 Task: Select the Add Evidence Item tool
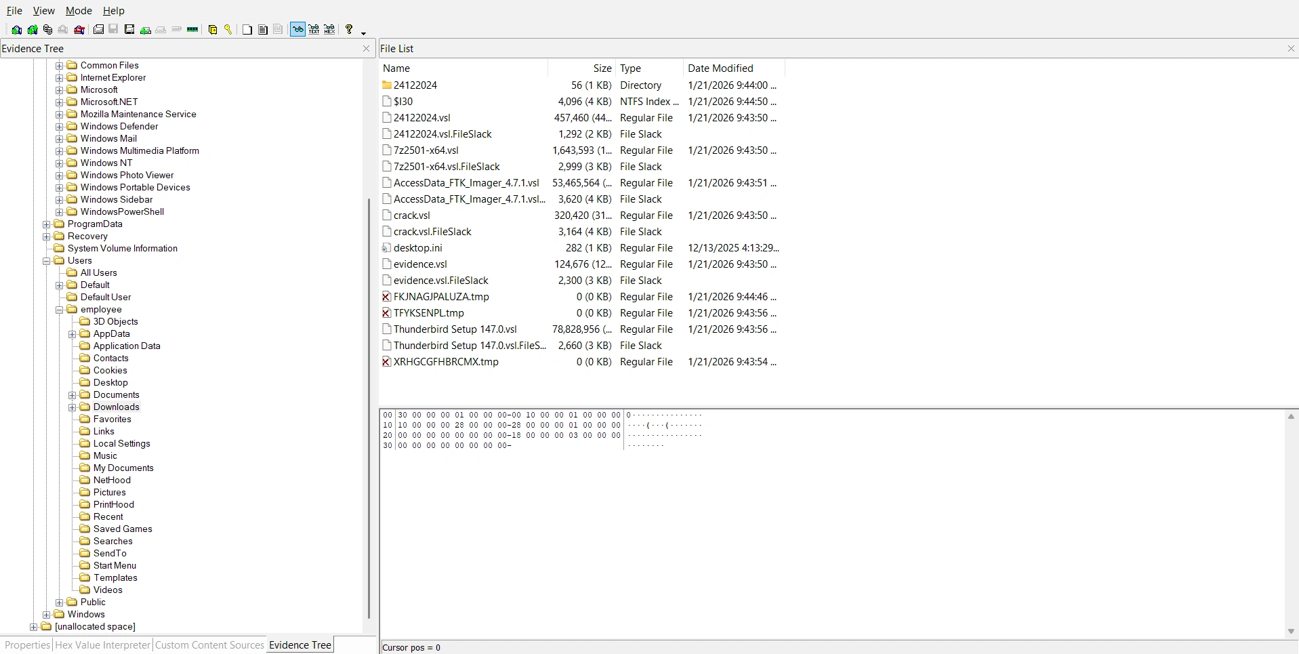[x=16, y=29]
